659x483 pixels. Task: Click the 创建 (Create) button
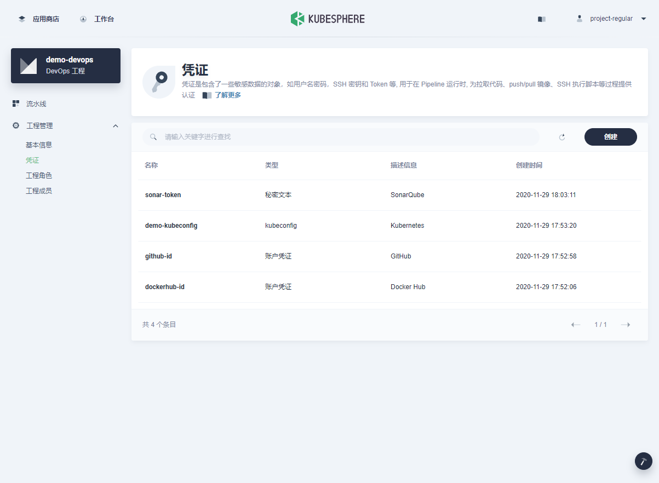coord(610,136)
